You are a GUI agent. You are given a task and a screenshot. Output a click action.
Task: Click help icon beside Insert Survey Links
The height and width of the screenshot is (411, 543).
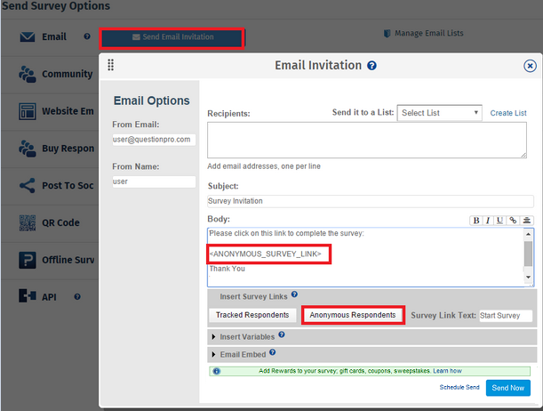294,294
